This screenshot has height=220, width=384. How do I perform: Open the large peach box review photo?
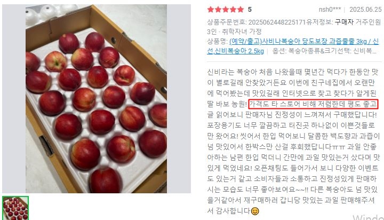[x=96, y=99]
